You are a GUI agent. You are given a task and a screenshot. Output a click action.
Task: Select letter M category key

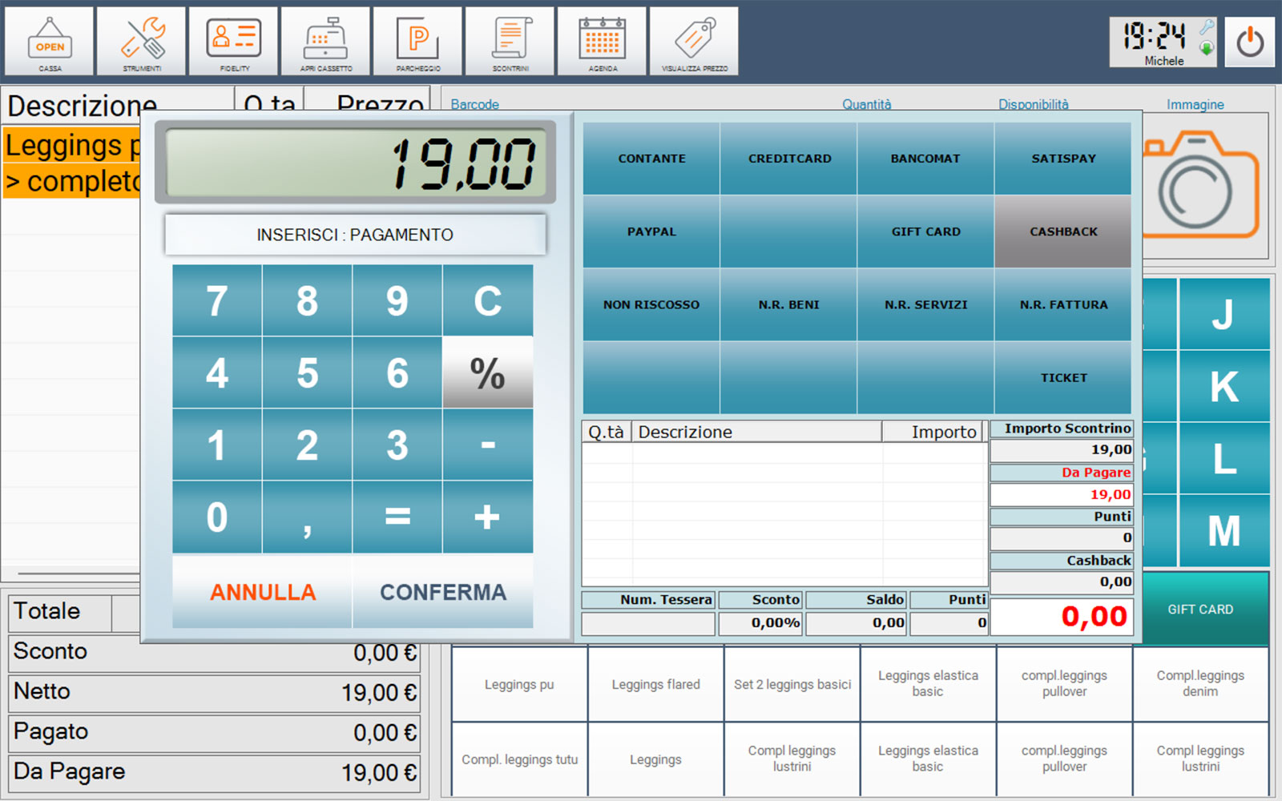1224,530
